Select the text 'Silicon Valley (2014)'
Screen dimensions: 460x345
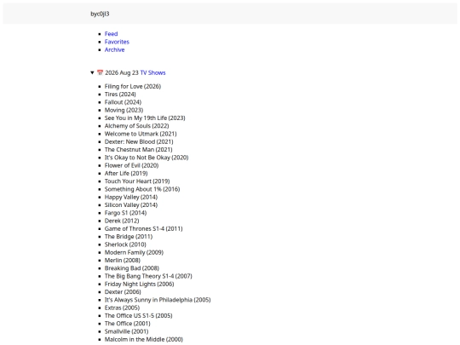point(131,205)
